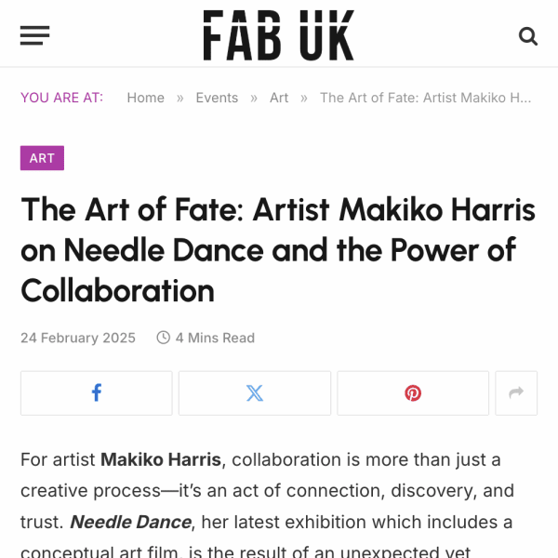Click the 24 February 2025 date
The image size is (558, 558).
(78, 338)
